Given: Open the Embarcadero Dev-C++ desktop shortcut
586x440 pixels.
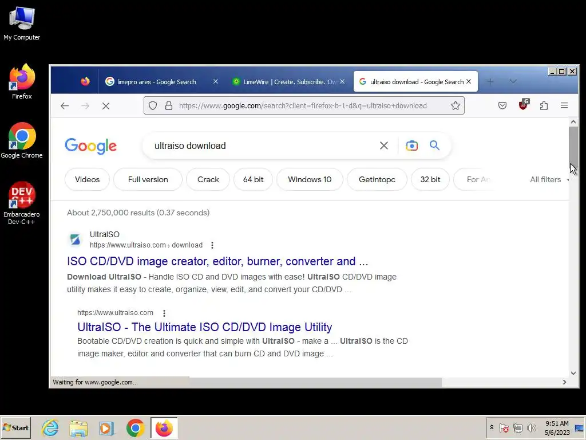Looking at the screenshot, I should click(22, 202).
